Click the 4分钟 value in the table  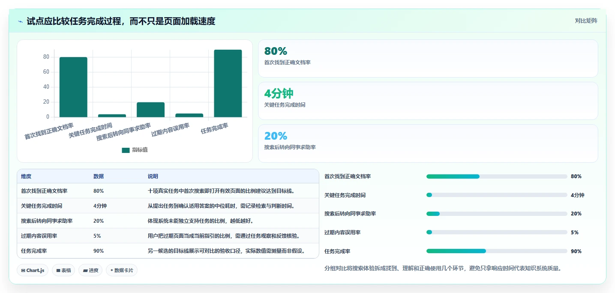(x=100, y=206)
